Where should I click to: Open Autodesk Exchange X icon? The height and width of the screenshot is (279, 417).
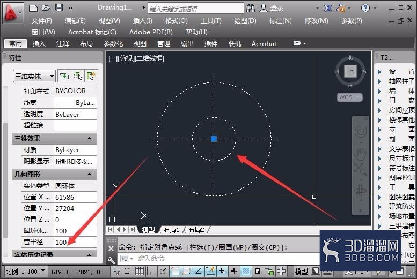coord(327,8)
